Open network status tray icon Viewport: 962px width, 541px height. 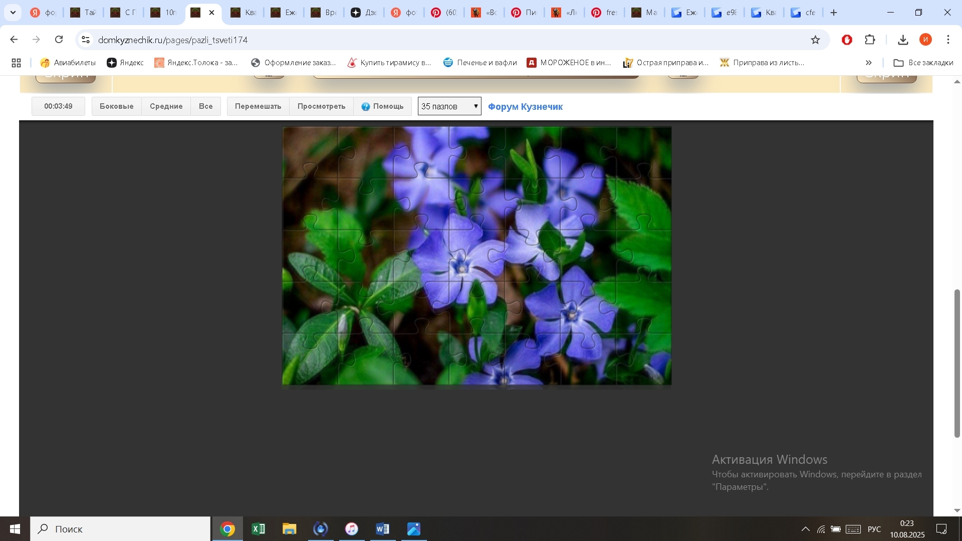[821, 529]
